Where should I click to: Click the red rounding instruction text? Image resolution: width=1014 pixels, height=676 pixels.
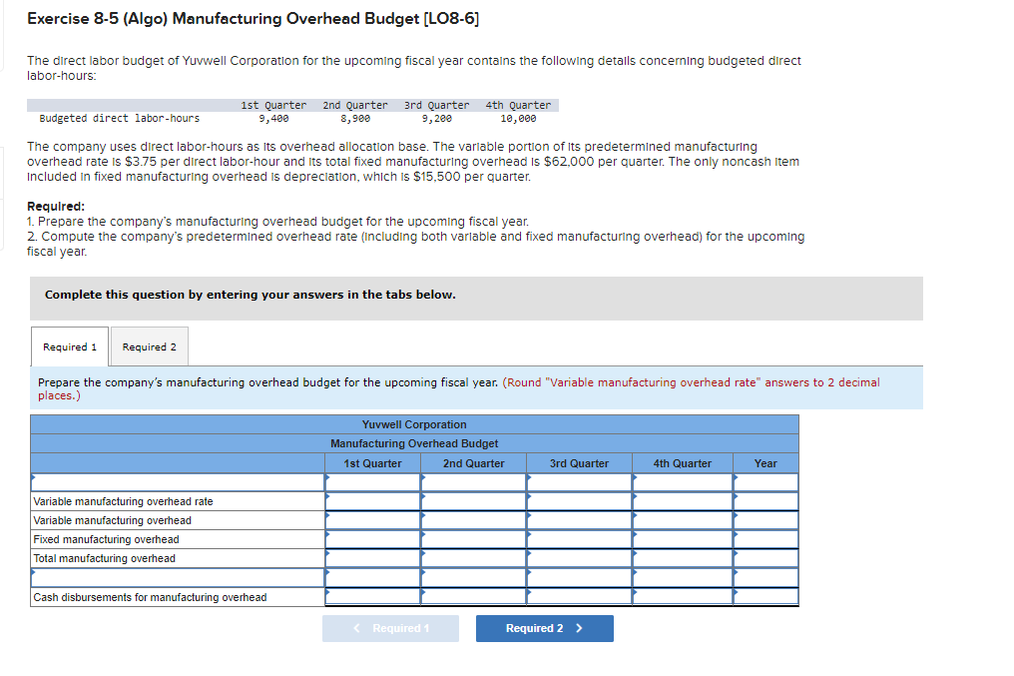(x=459, y=388)
